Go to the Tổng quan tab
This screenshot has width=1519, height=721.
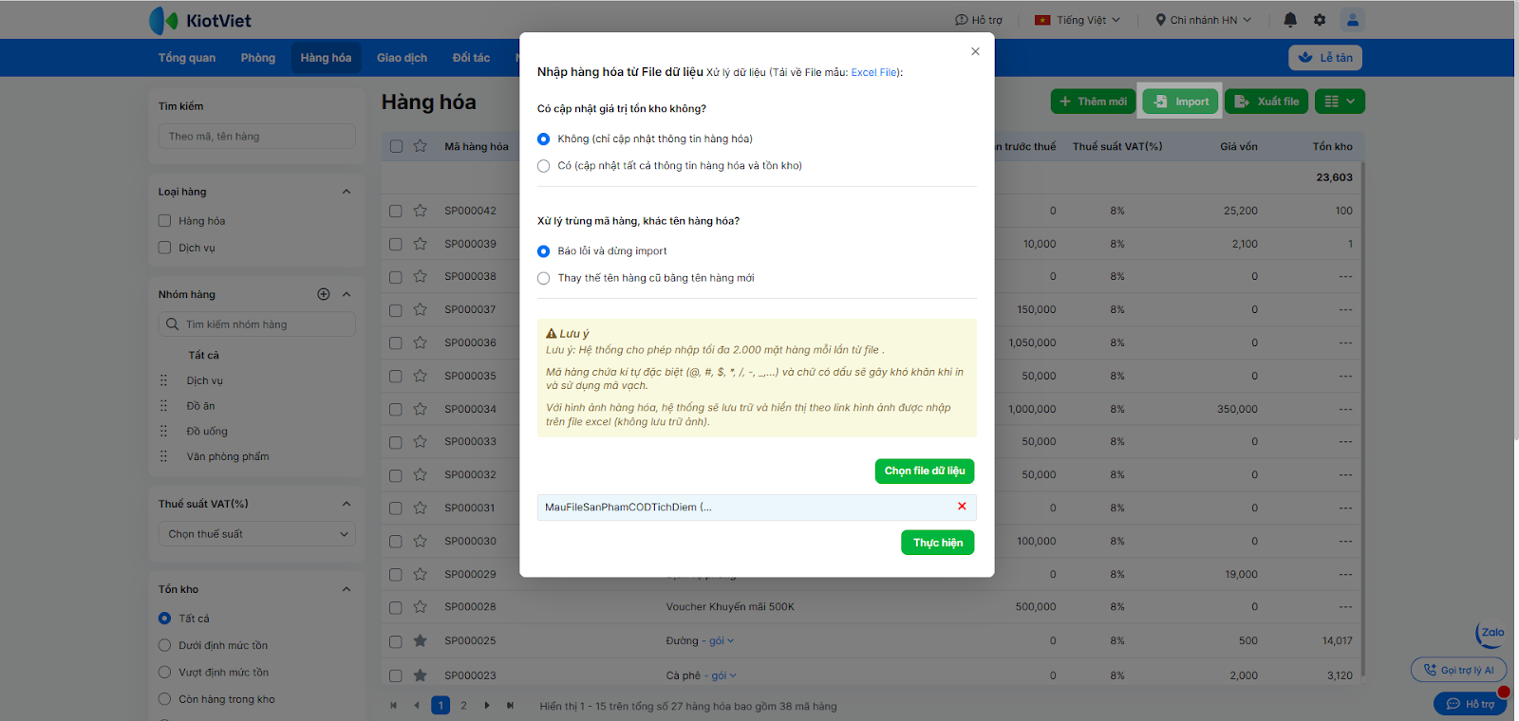187,58
